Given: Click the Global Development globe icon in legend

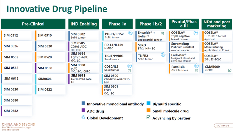Looking at the screenshot, I should (x=84, y=118).
